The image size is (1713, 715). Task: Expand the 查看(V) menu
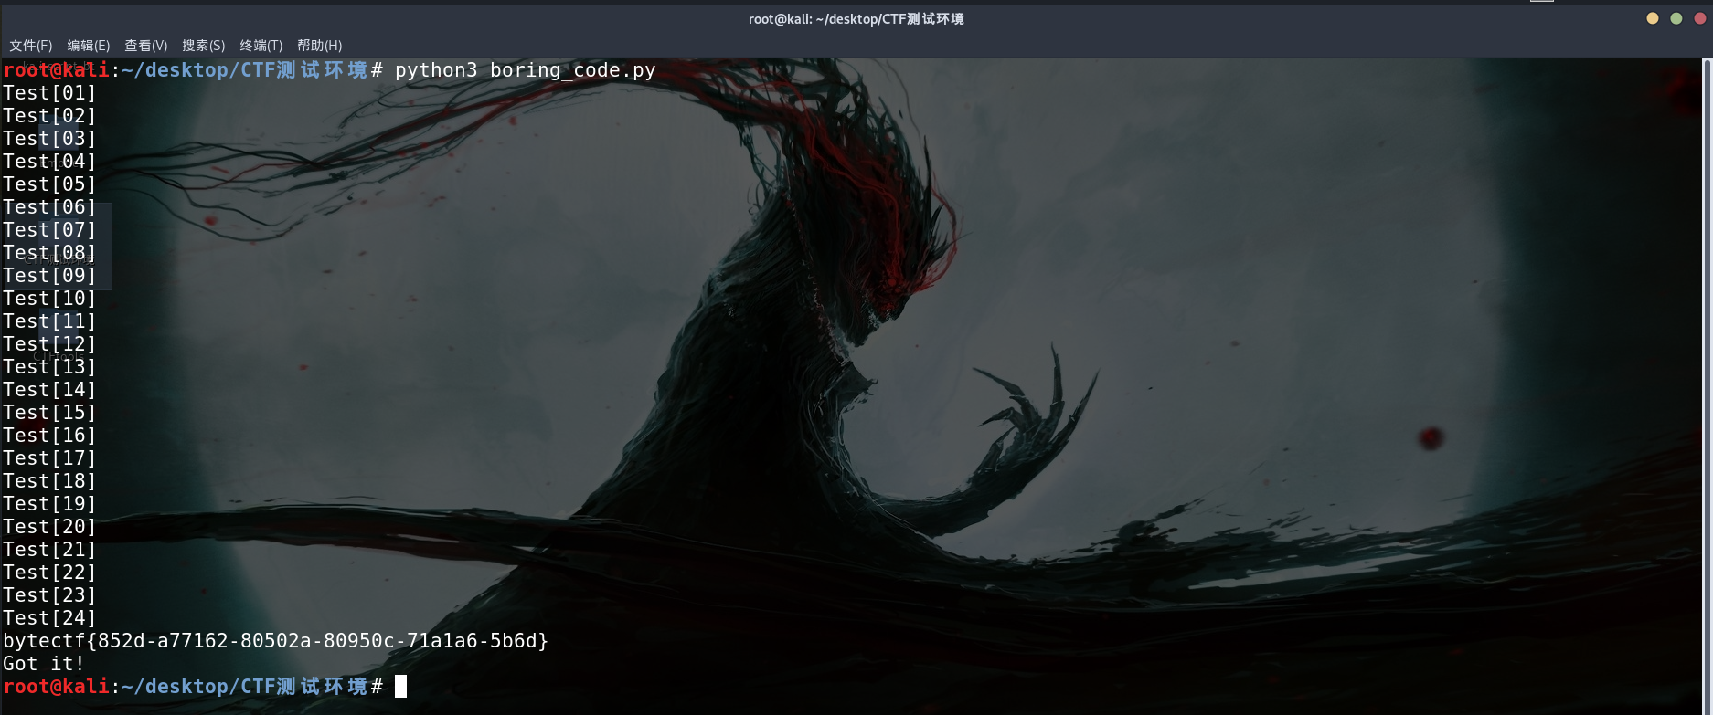[x=146, y=46]
